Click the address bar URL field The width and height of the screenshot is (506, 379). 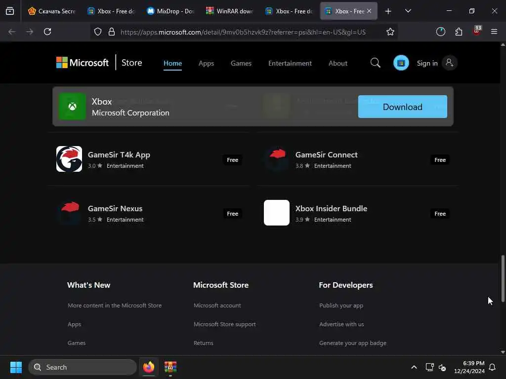(x=243, y=32)
